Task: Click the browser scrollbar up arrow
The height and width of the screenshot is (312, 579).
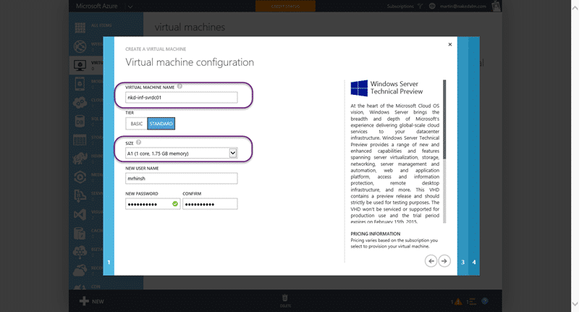Action: (575, 8)
